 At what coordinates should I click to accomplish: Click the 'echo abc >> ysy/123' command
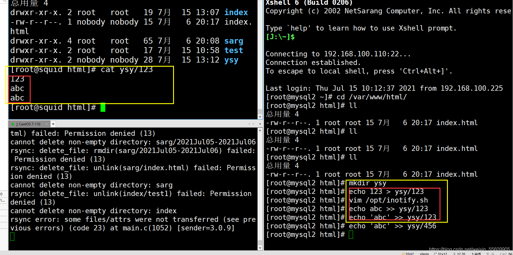pos(388,209)
